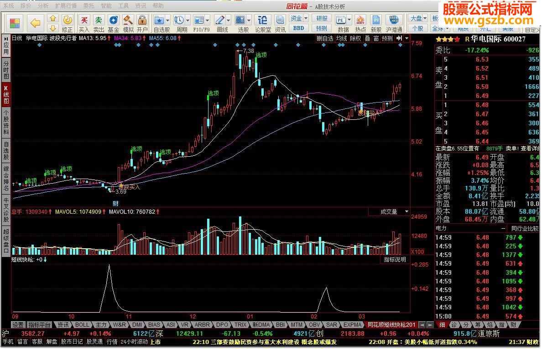Screen dimensions: 542x349
Task: Select the 诊 tab under trade list
Action: coord(454,325)
